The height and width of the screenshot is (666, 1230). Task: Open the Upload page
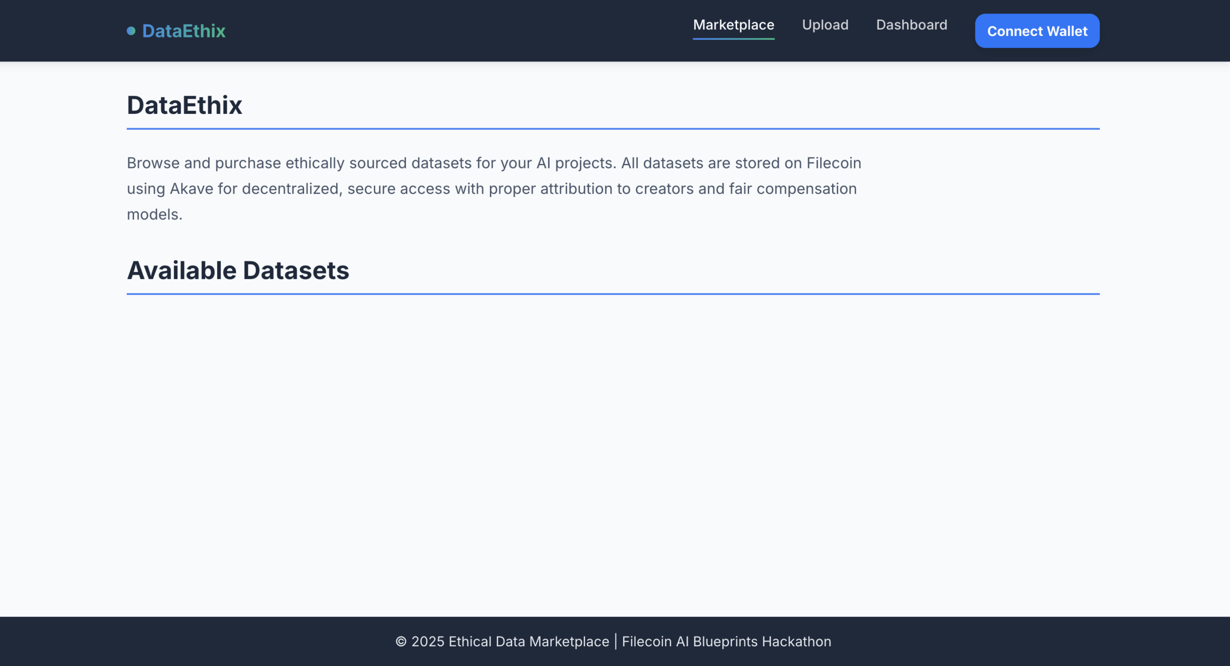point(825,25)
